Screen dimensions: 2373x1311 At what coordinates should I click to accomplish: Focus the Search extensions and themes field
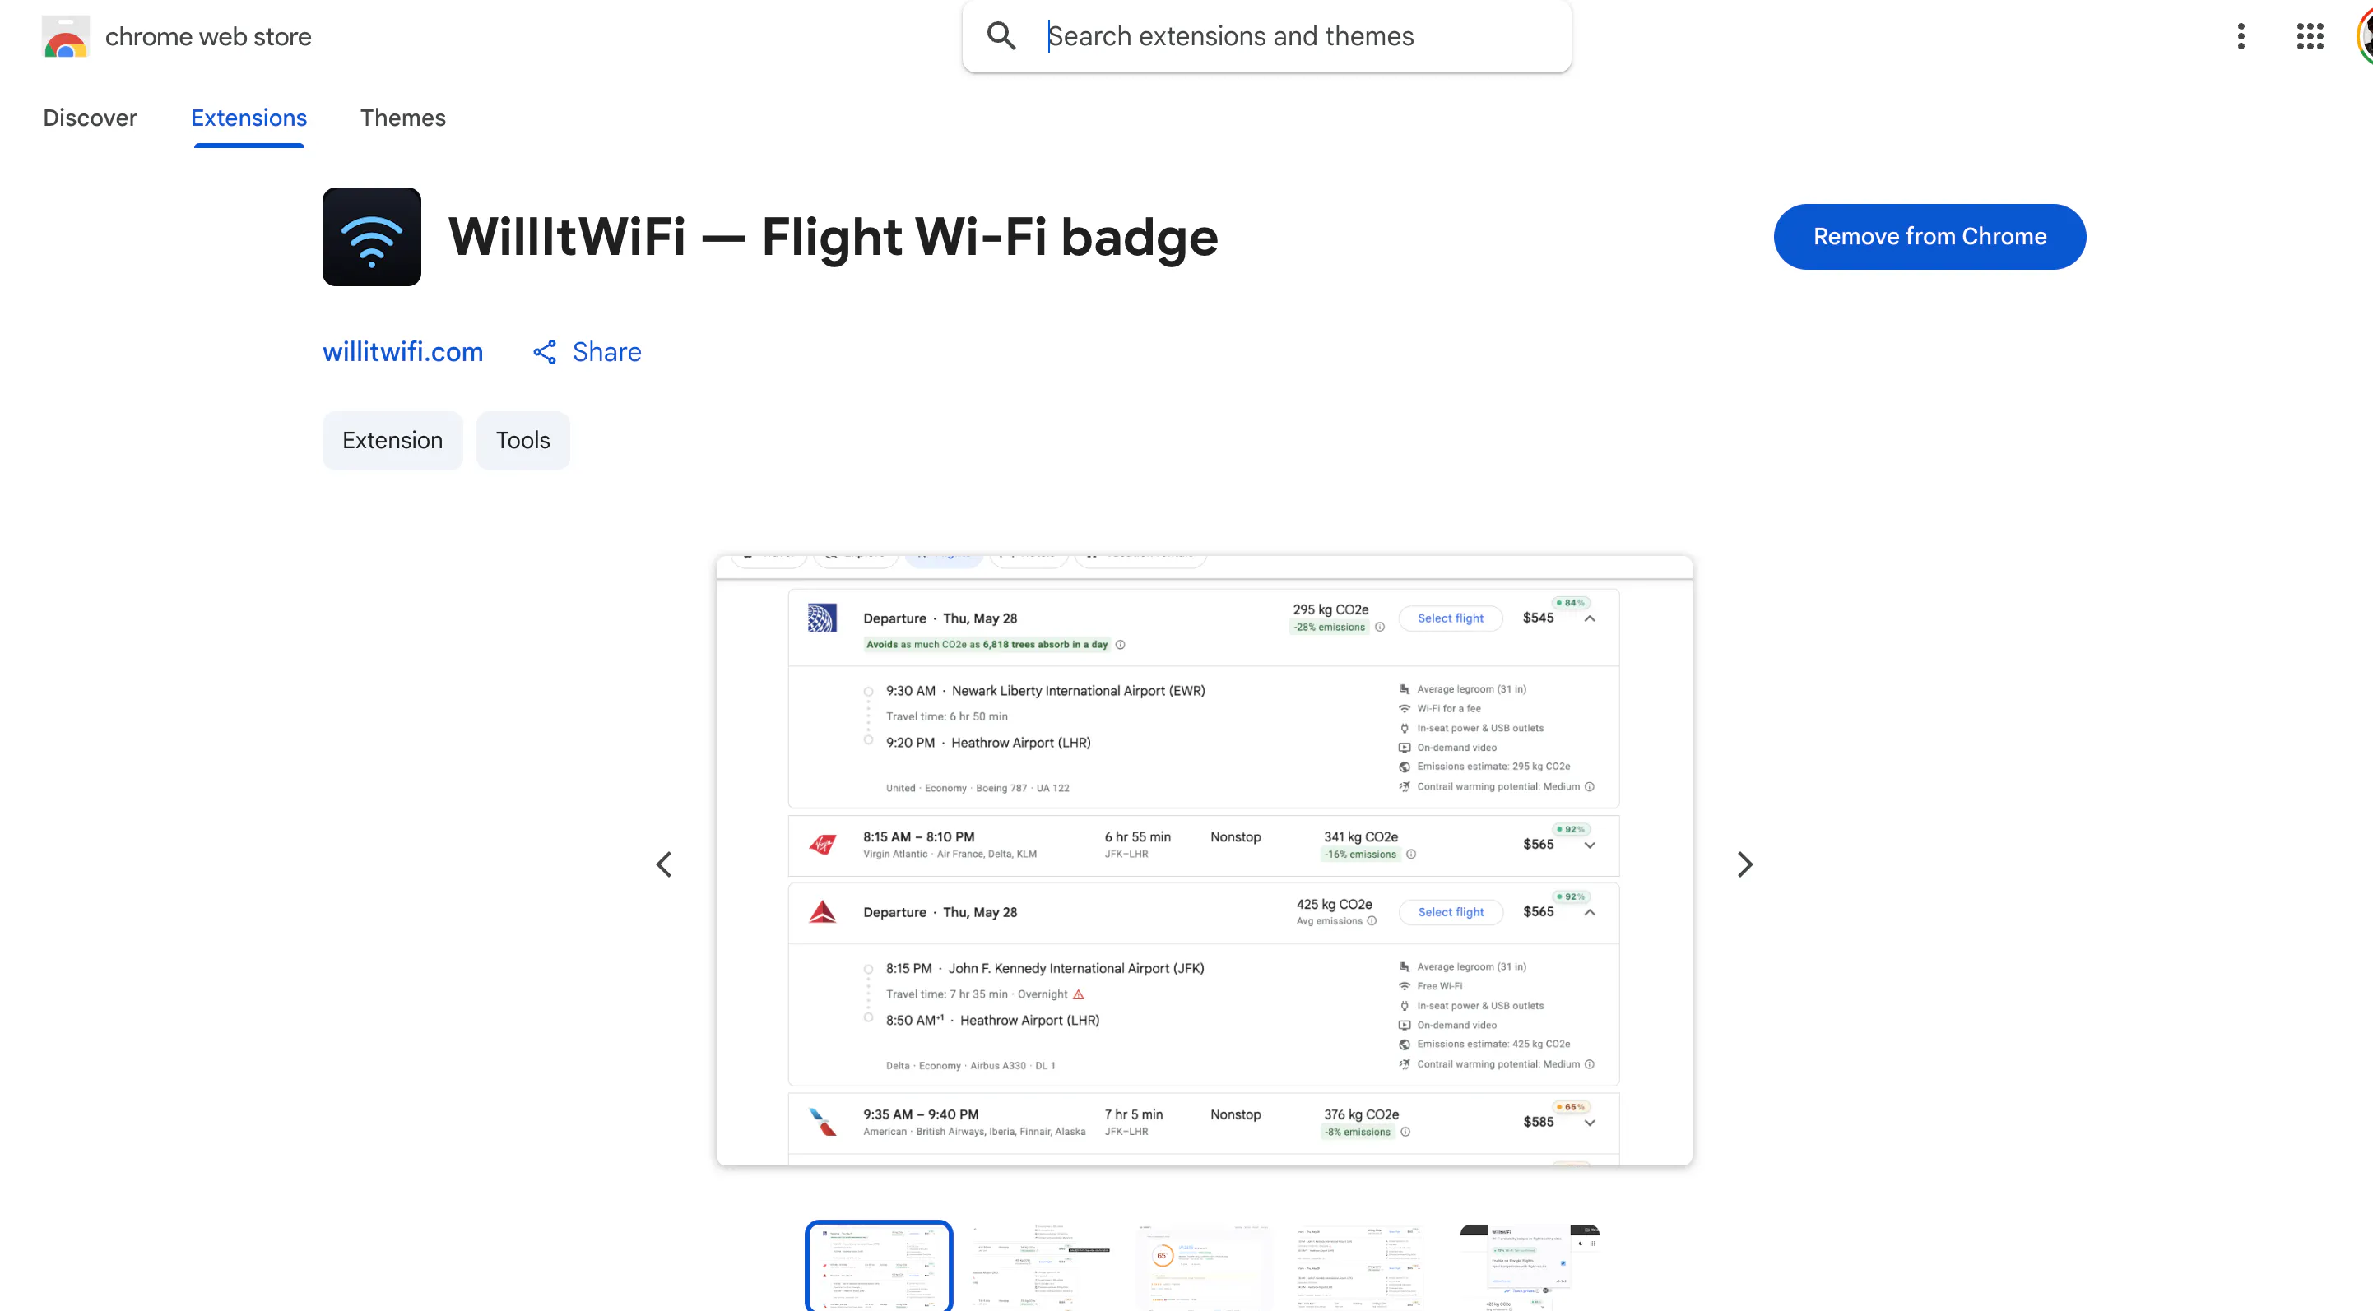[1265, 36]
